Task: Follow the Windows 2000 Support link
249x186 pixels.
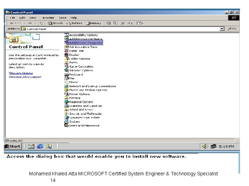Action: pyautogui.click(x=25, y=77)
